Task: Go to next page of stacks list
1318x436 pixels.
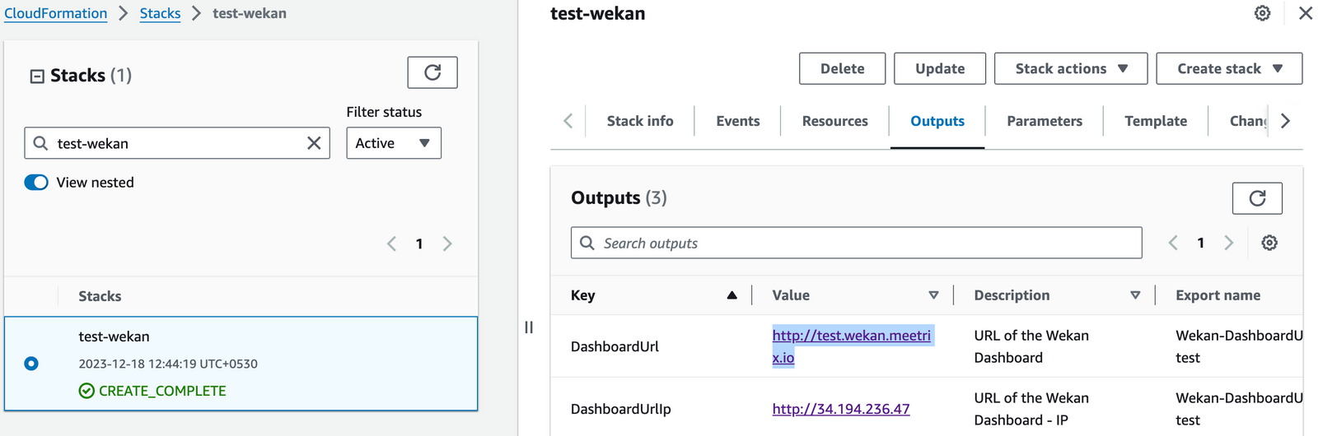Action: (447, 244)
